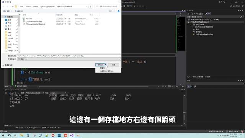The image size is (245, 138).
Task: Collapse the Python Environments node
Action: point(191,25)
